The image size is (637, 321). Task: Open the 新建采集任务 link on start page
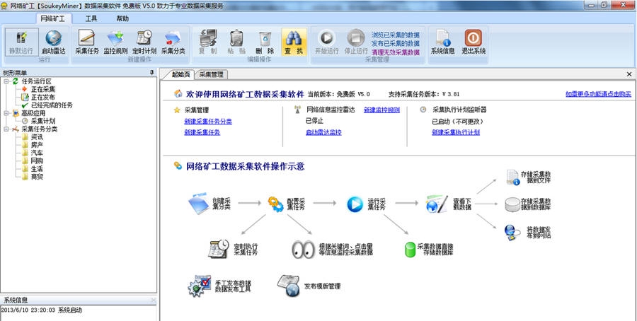coord(202,132)
